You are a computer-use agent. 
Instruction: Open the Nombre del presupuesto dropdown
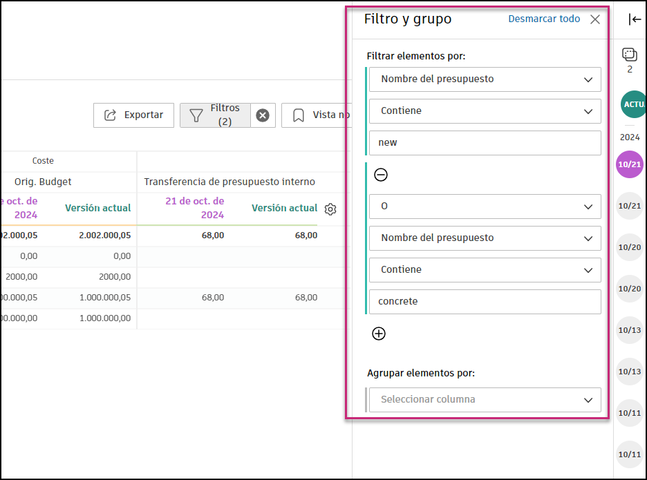[x=485, y=79]
